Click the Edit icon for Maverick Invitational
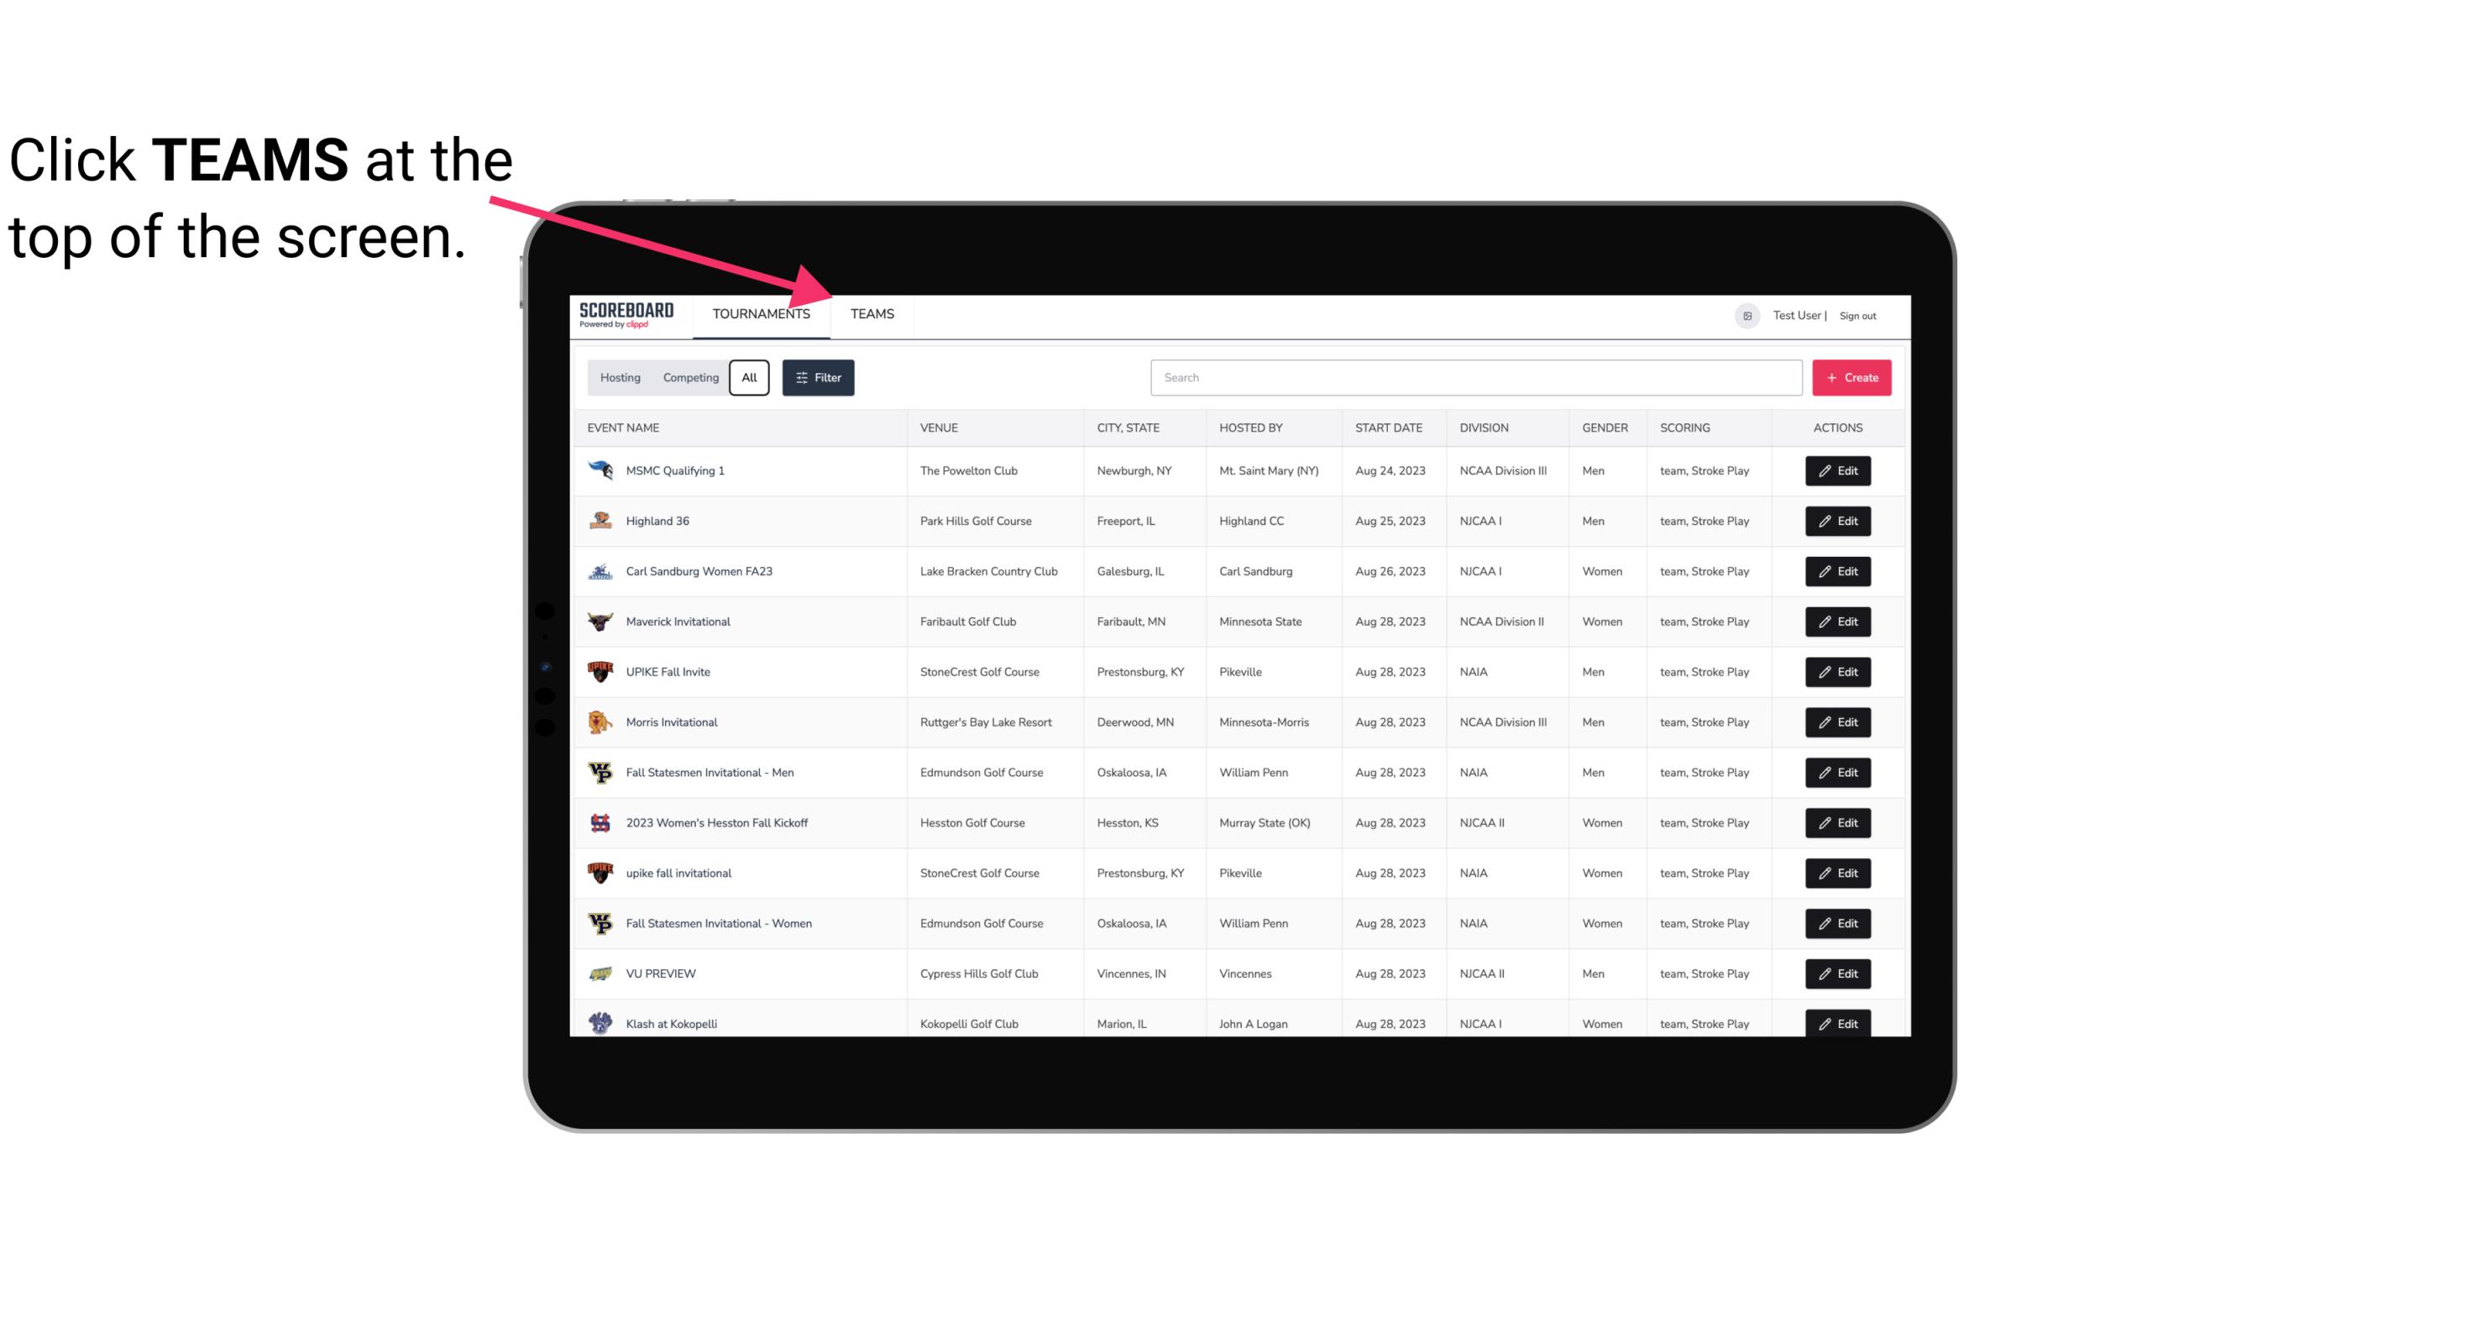The width and height of the screenshot is (2477, 1333). coord(1837,621)
